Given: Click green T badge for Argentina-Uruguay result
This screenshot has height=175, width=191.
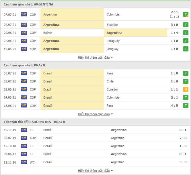Looking at the screenshot, I should [186, 49].
